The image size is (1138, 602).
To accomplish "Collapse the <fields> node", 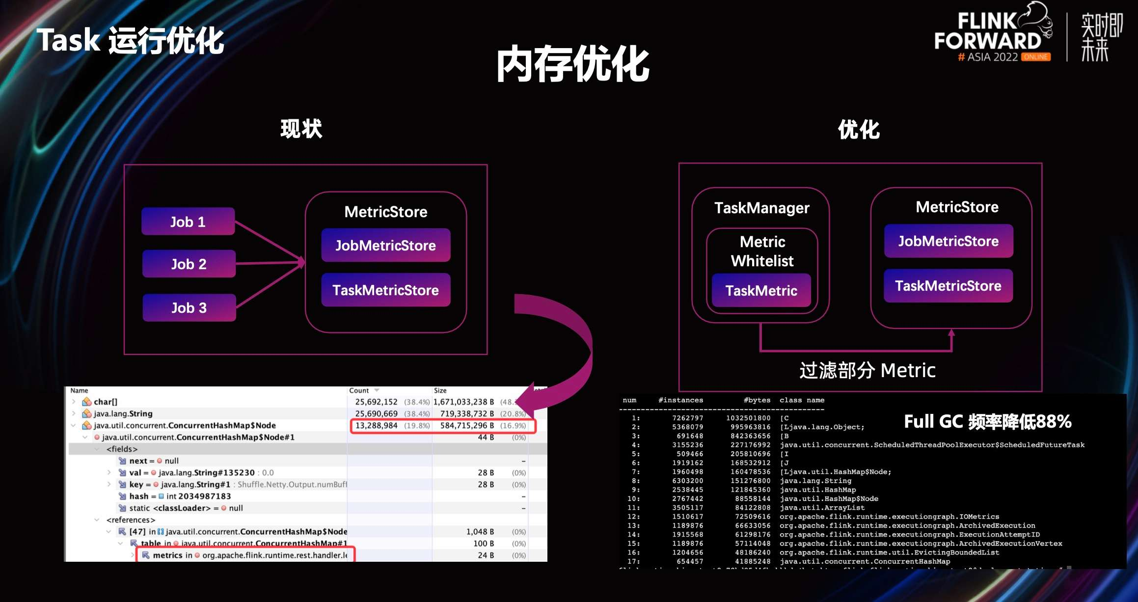I will (97, 449).
